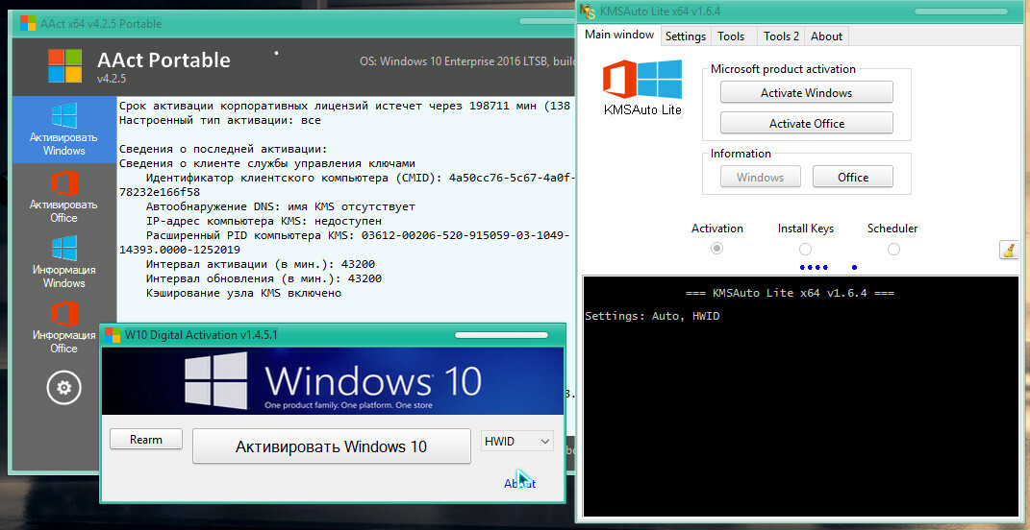Click 'Settings: Auto, HWID' console text
1030x530 pixels.
point(652,316)
